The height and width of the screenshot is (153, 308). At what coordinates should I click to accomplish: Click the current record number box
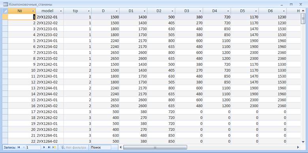[33, 147]
